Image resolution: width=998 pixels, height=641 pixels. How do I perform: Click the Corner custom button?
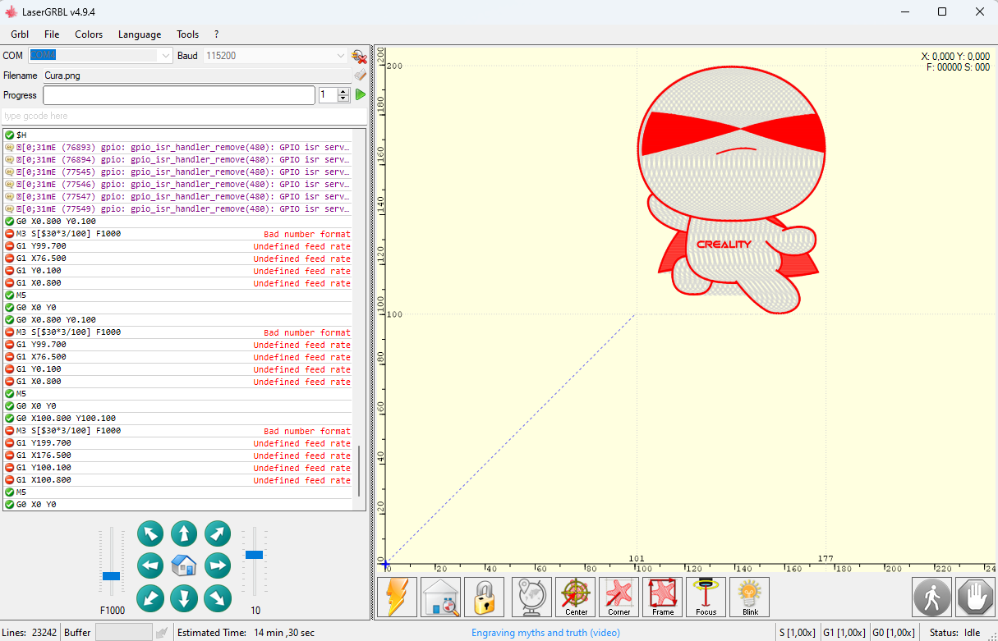pyautogui.click(x=619, y=597)
